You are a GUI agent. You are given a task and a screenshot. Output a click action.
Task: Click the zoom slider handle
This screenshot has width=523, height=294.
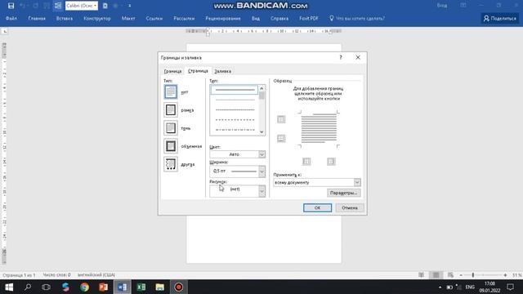pyautogui.click(x=473, y=275)
